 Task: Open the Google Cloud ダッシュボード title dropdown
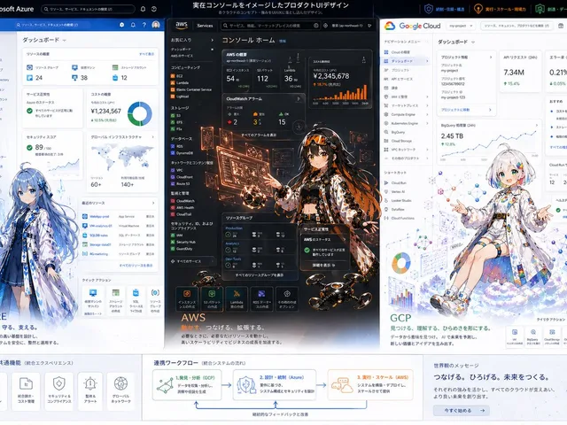coord(473,42)
